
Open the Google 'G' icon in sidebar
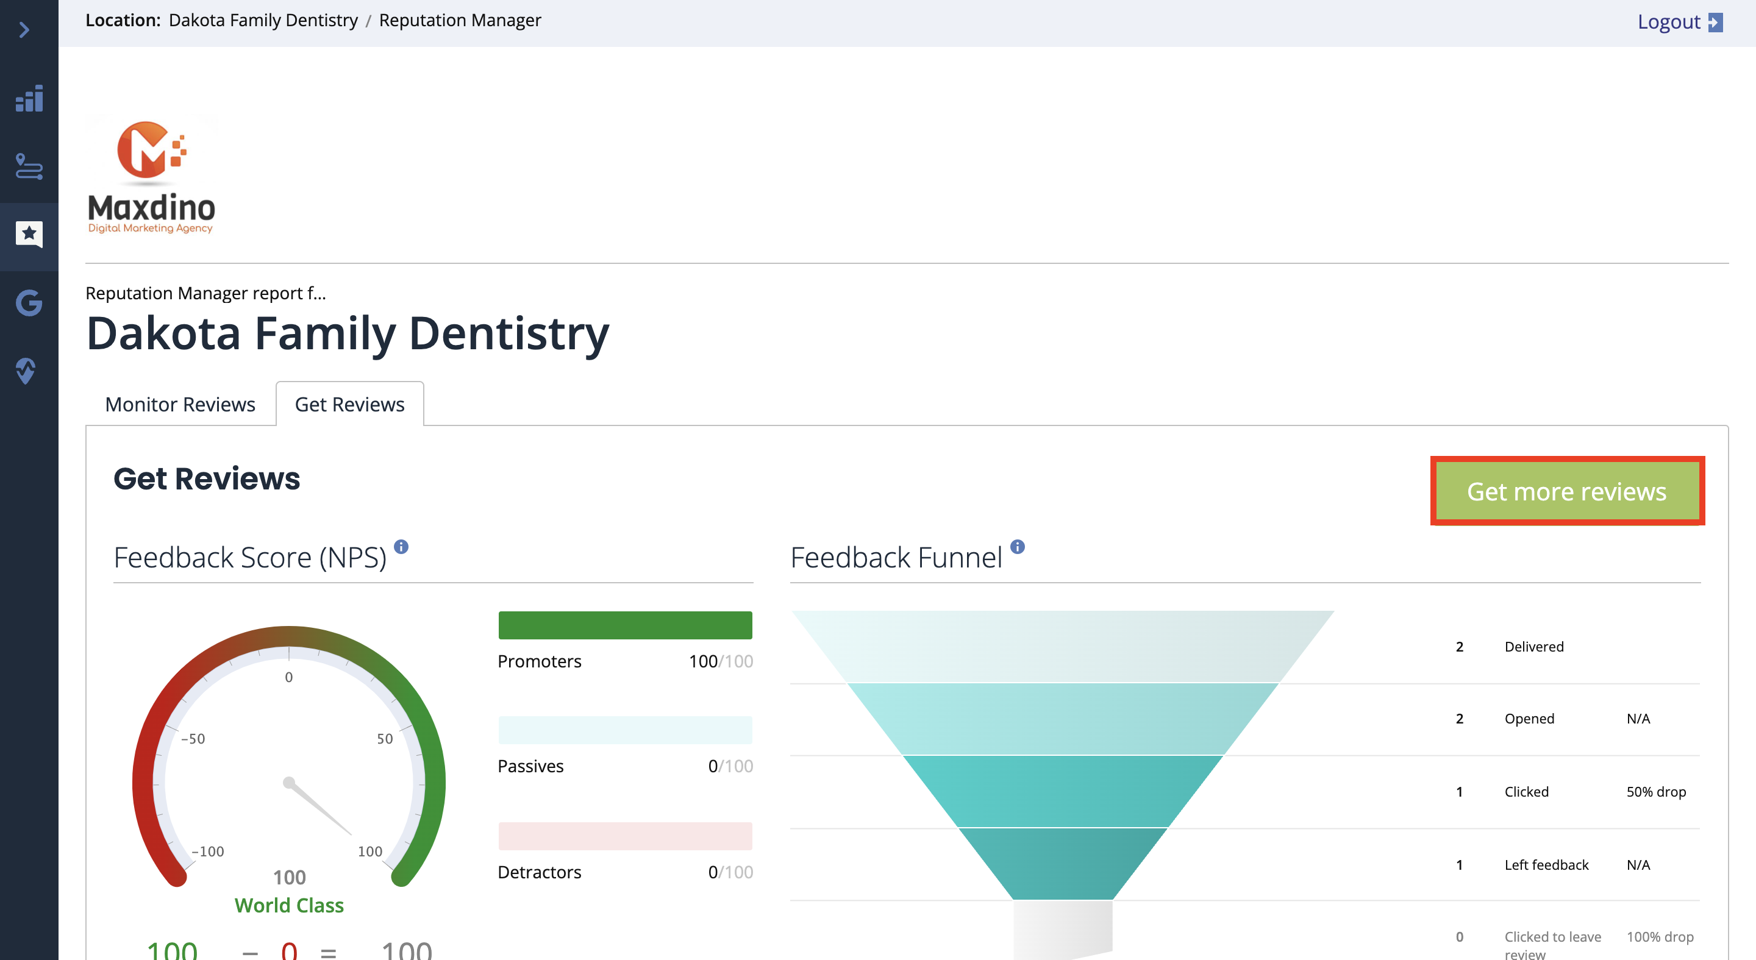click(29, 302)
